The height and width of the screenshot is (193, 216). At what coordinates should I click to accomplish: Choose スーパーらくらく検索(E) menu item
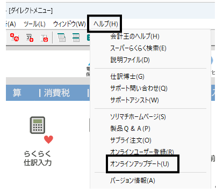150,48
